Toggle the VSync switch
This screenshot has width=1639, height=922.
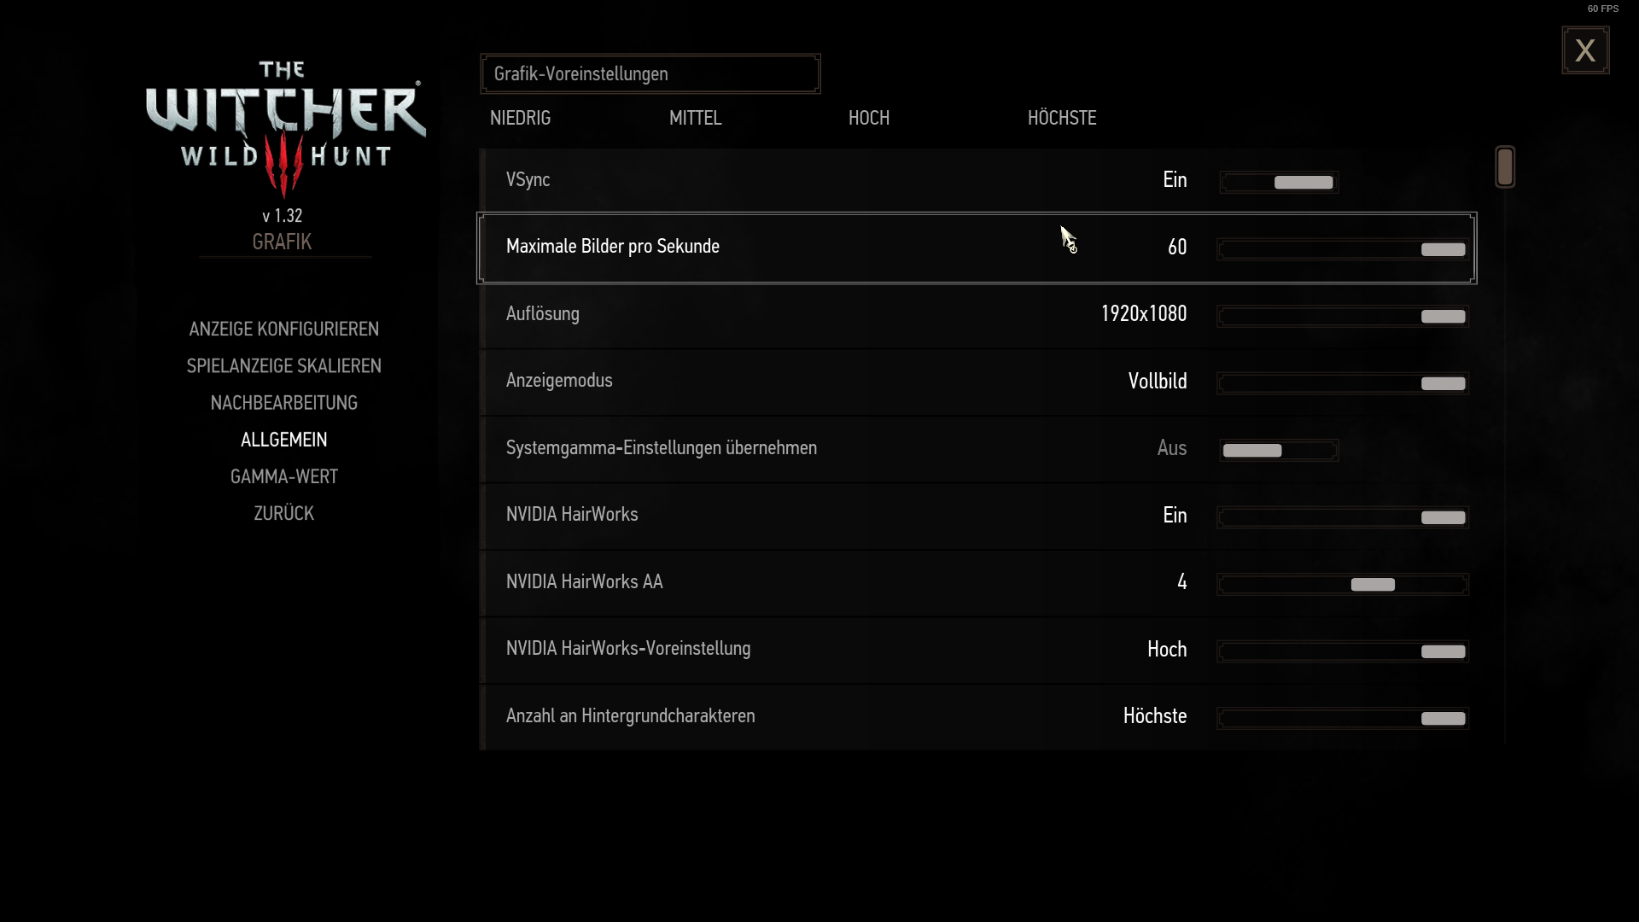pyautogui.click(x=1279, y=182)
